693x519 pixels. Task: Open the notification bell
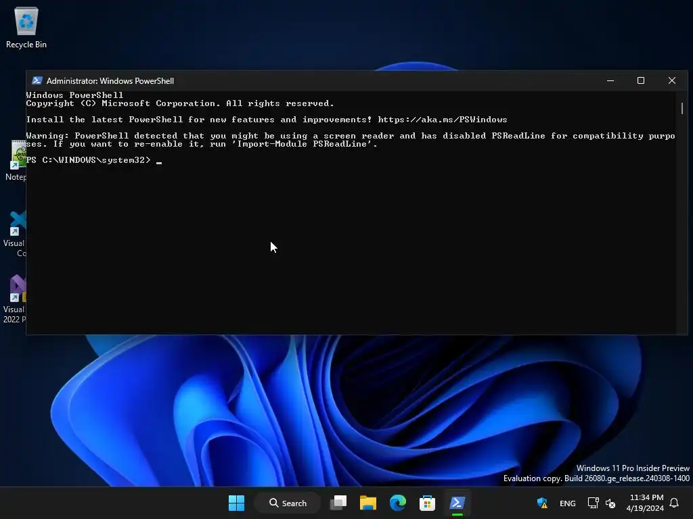[674, 503]
